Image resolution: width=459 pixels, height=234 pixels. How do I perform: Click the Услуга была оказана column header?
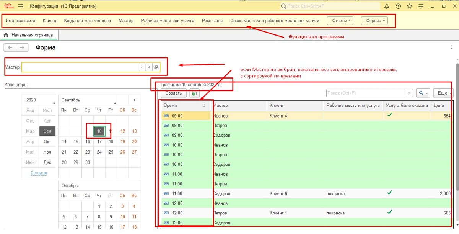point(407,105)
